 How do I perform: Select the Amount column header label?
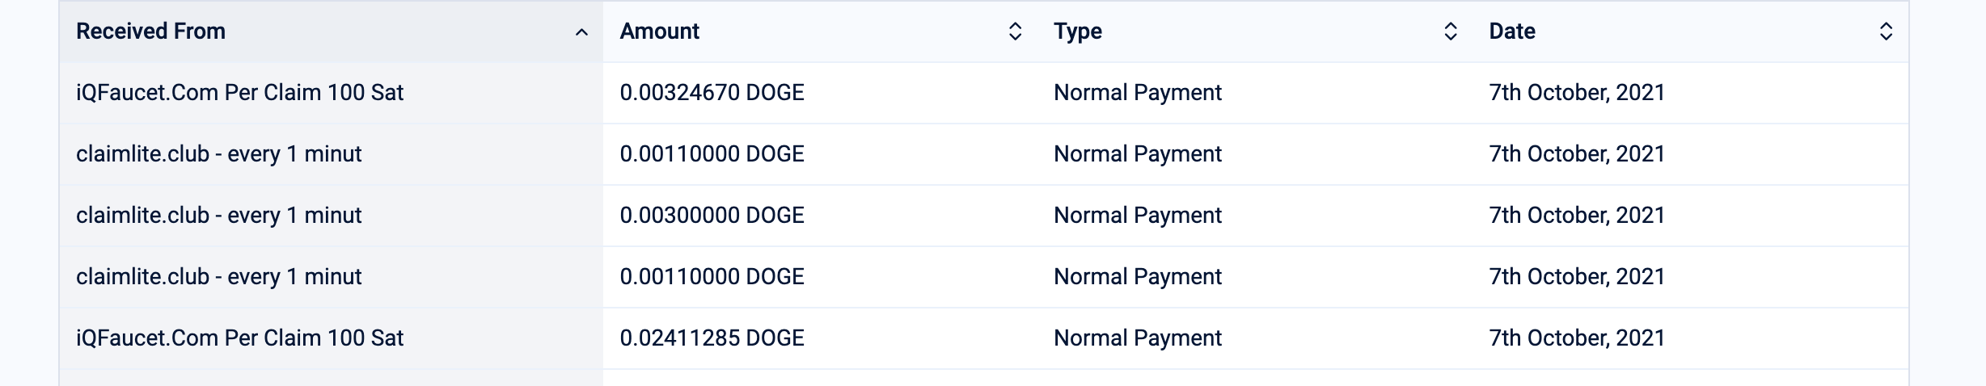[659, 31]
